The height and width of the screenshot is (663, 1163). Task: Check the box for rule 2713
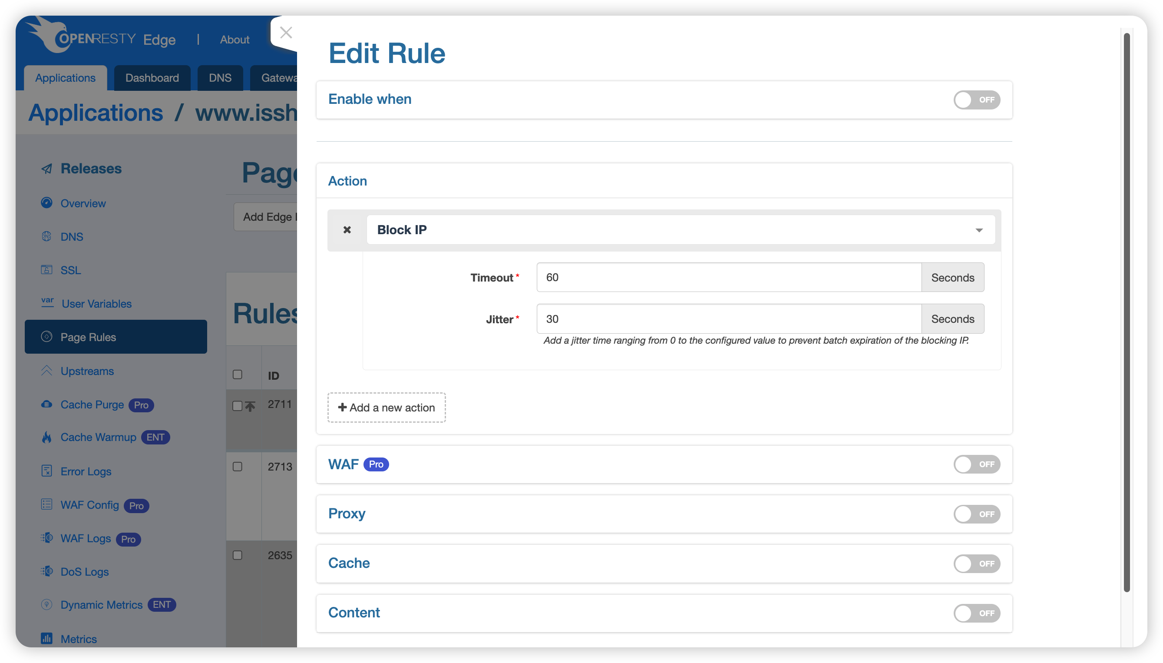pos(238,467)
